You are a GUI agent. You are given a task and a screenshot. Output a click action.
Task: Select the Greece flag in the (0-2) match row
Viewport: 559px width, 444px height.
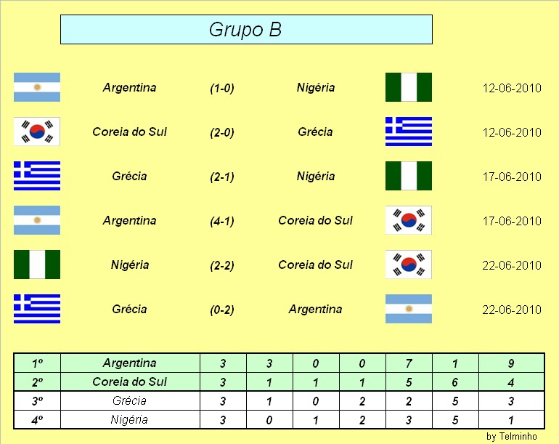(x=37, y=309)
